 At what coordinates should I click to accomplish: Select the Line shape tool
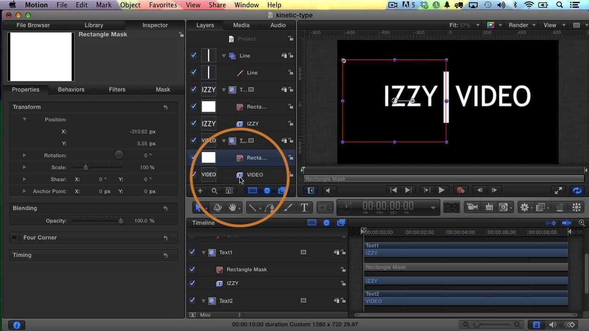[252, 208]
